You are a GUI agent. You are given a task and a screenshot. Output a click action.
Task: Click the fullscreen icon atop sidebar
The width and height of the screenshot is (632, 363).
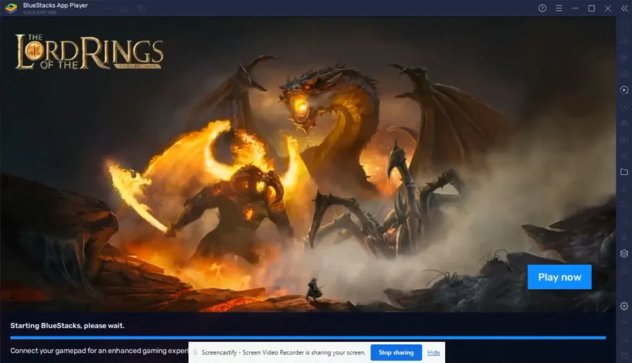(624, 25)
